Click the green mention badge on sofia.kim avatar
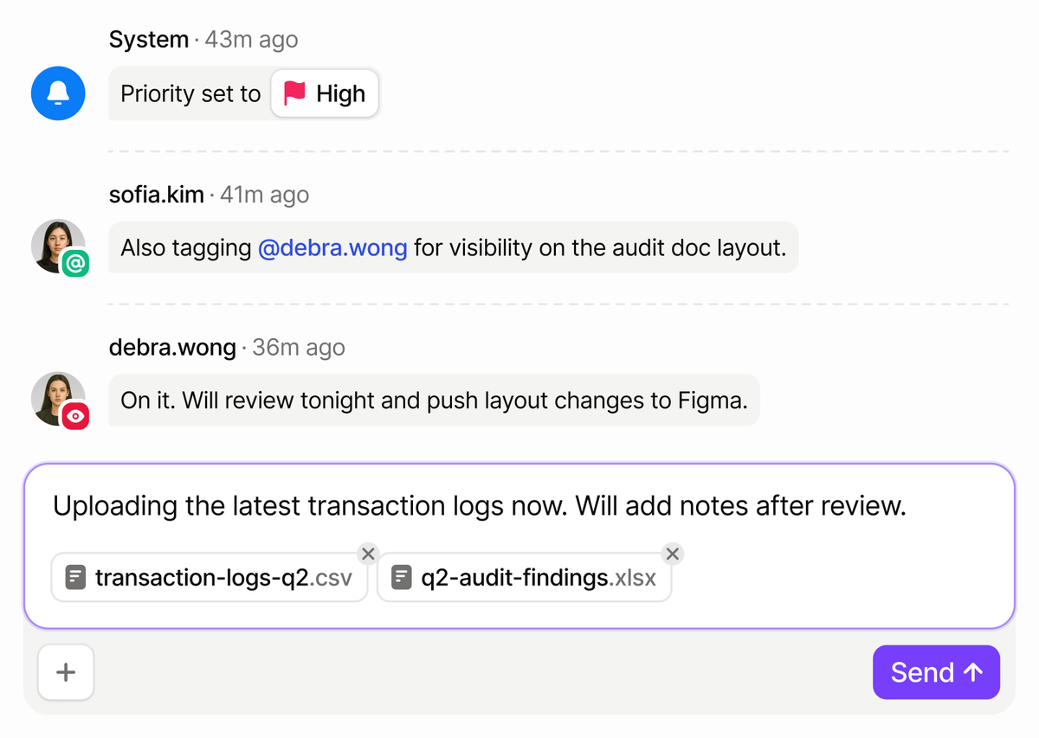 75,263
